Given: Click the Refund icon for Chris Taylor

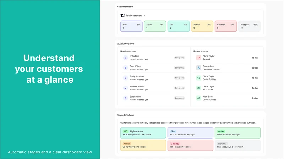Looking at the screenshot, I should (x=198, y=58).
